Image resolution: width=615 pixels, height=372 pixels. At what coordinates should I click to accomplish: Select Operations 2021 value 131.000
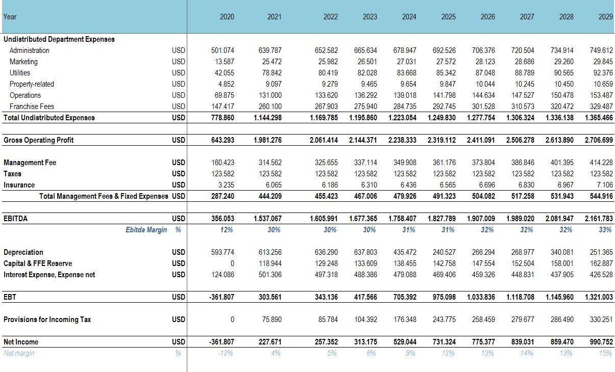[270, 95]
